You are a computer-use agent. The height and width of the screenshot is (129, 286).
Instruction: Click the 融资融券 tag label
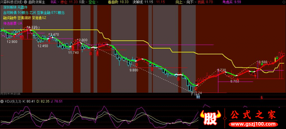[x=10, y=18]
